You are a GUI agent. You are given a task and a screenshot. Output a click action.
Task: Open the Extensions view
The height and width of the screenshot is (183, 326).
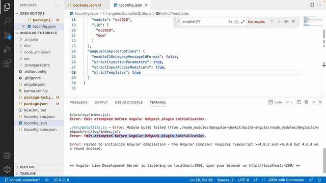[7, 63]
